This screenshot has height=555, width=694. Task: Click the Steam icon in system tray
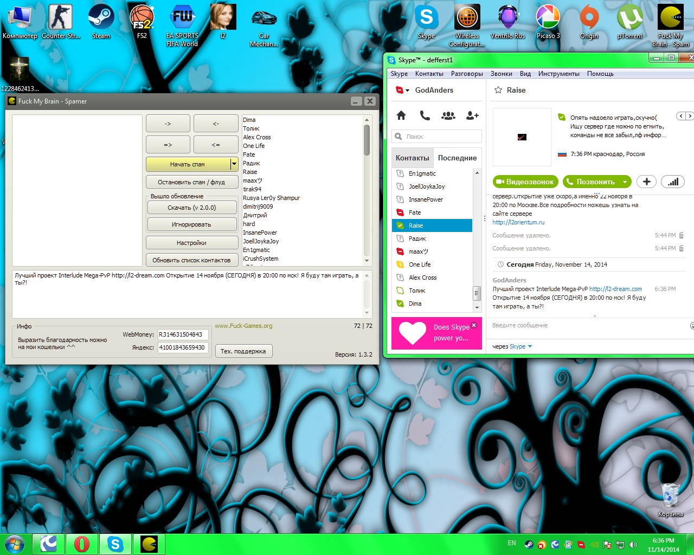(529, 545)
